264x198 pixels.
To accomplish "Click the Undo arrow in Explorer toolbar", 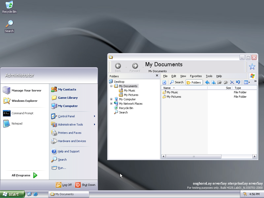I will 238,82.
